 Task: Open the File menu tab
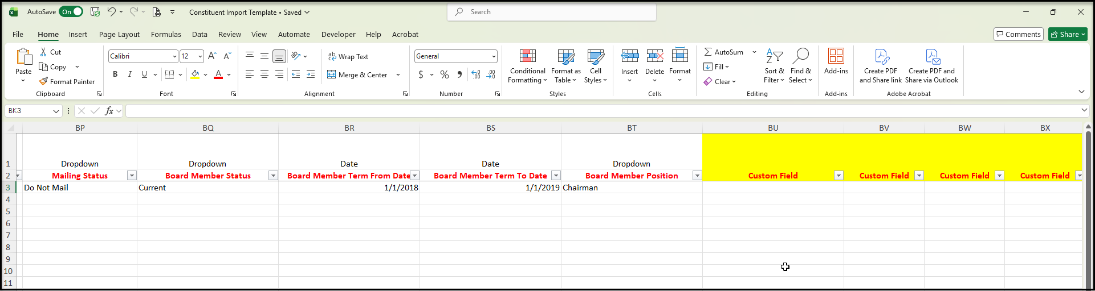(18, 34)
